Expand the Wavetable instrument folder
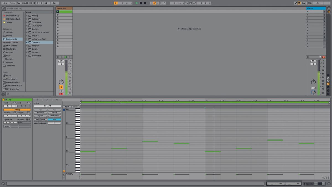 click(x=27, y=56)
